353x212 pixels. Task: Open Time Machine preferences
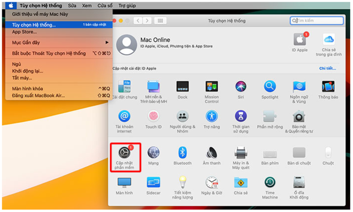(x=270, y=182)
